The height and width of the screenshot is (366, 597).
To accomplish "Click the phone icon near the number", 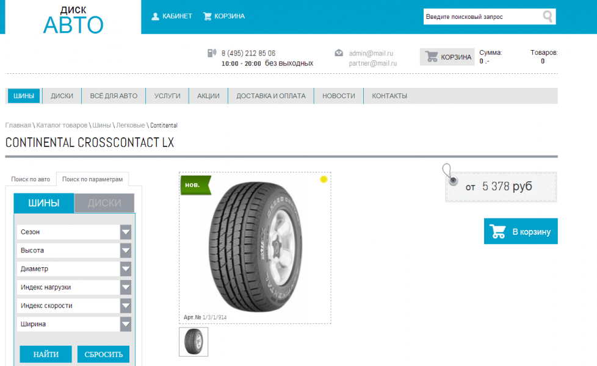I will [212, 53].
